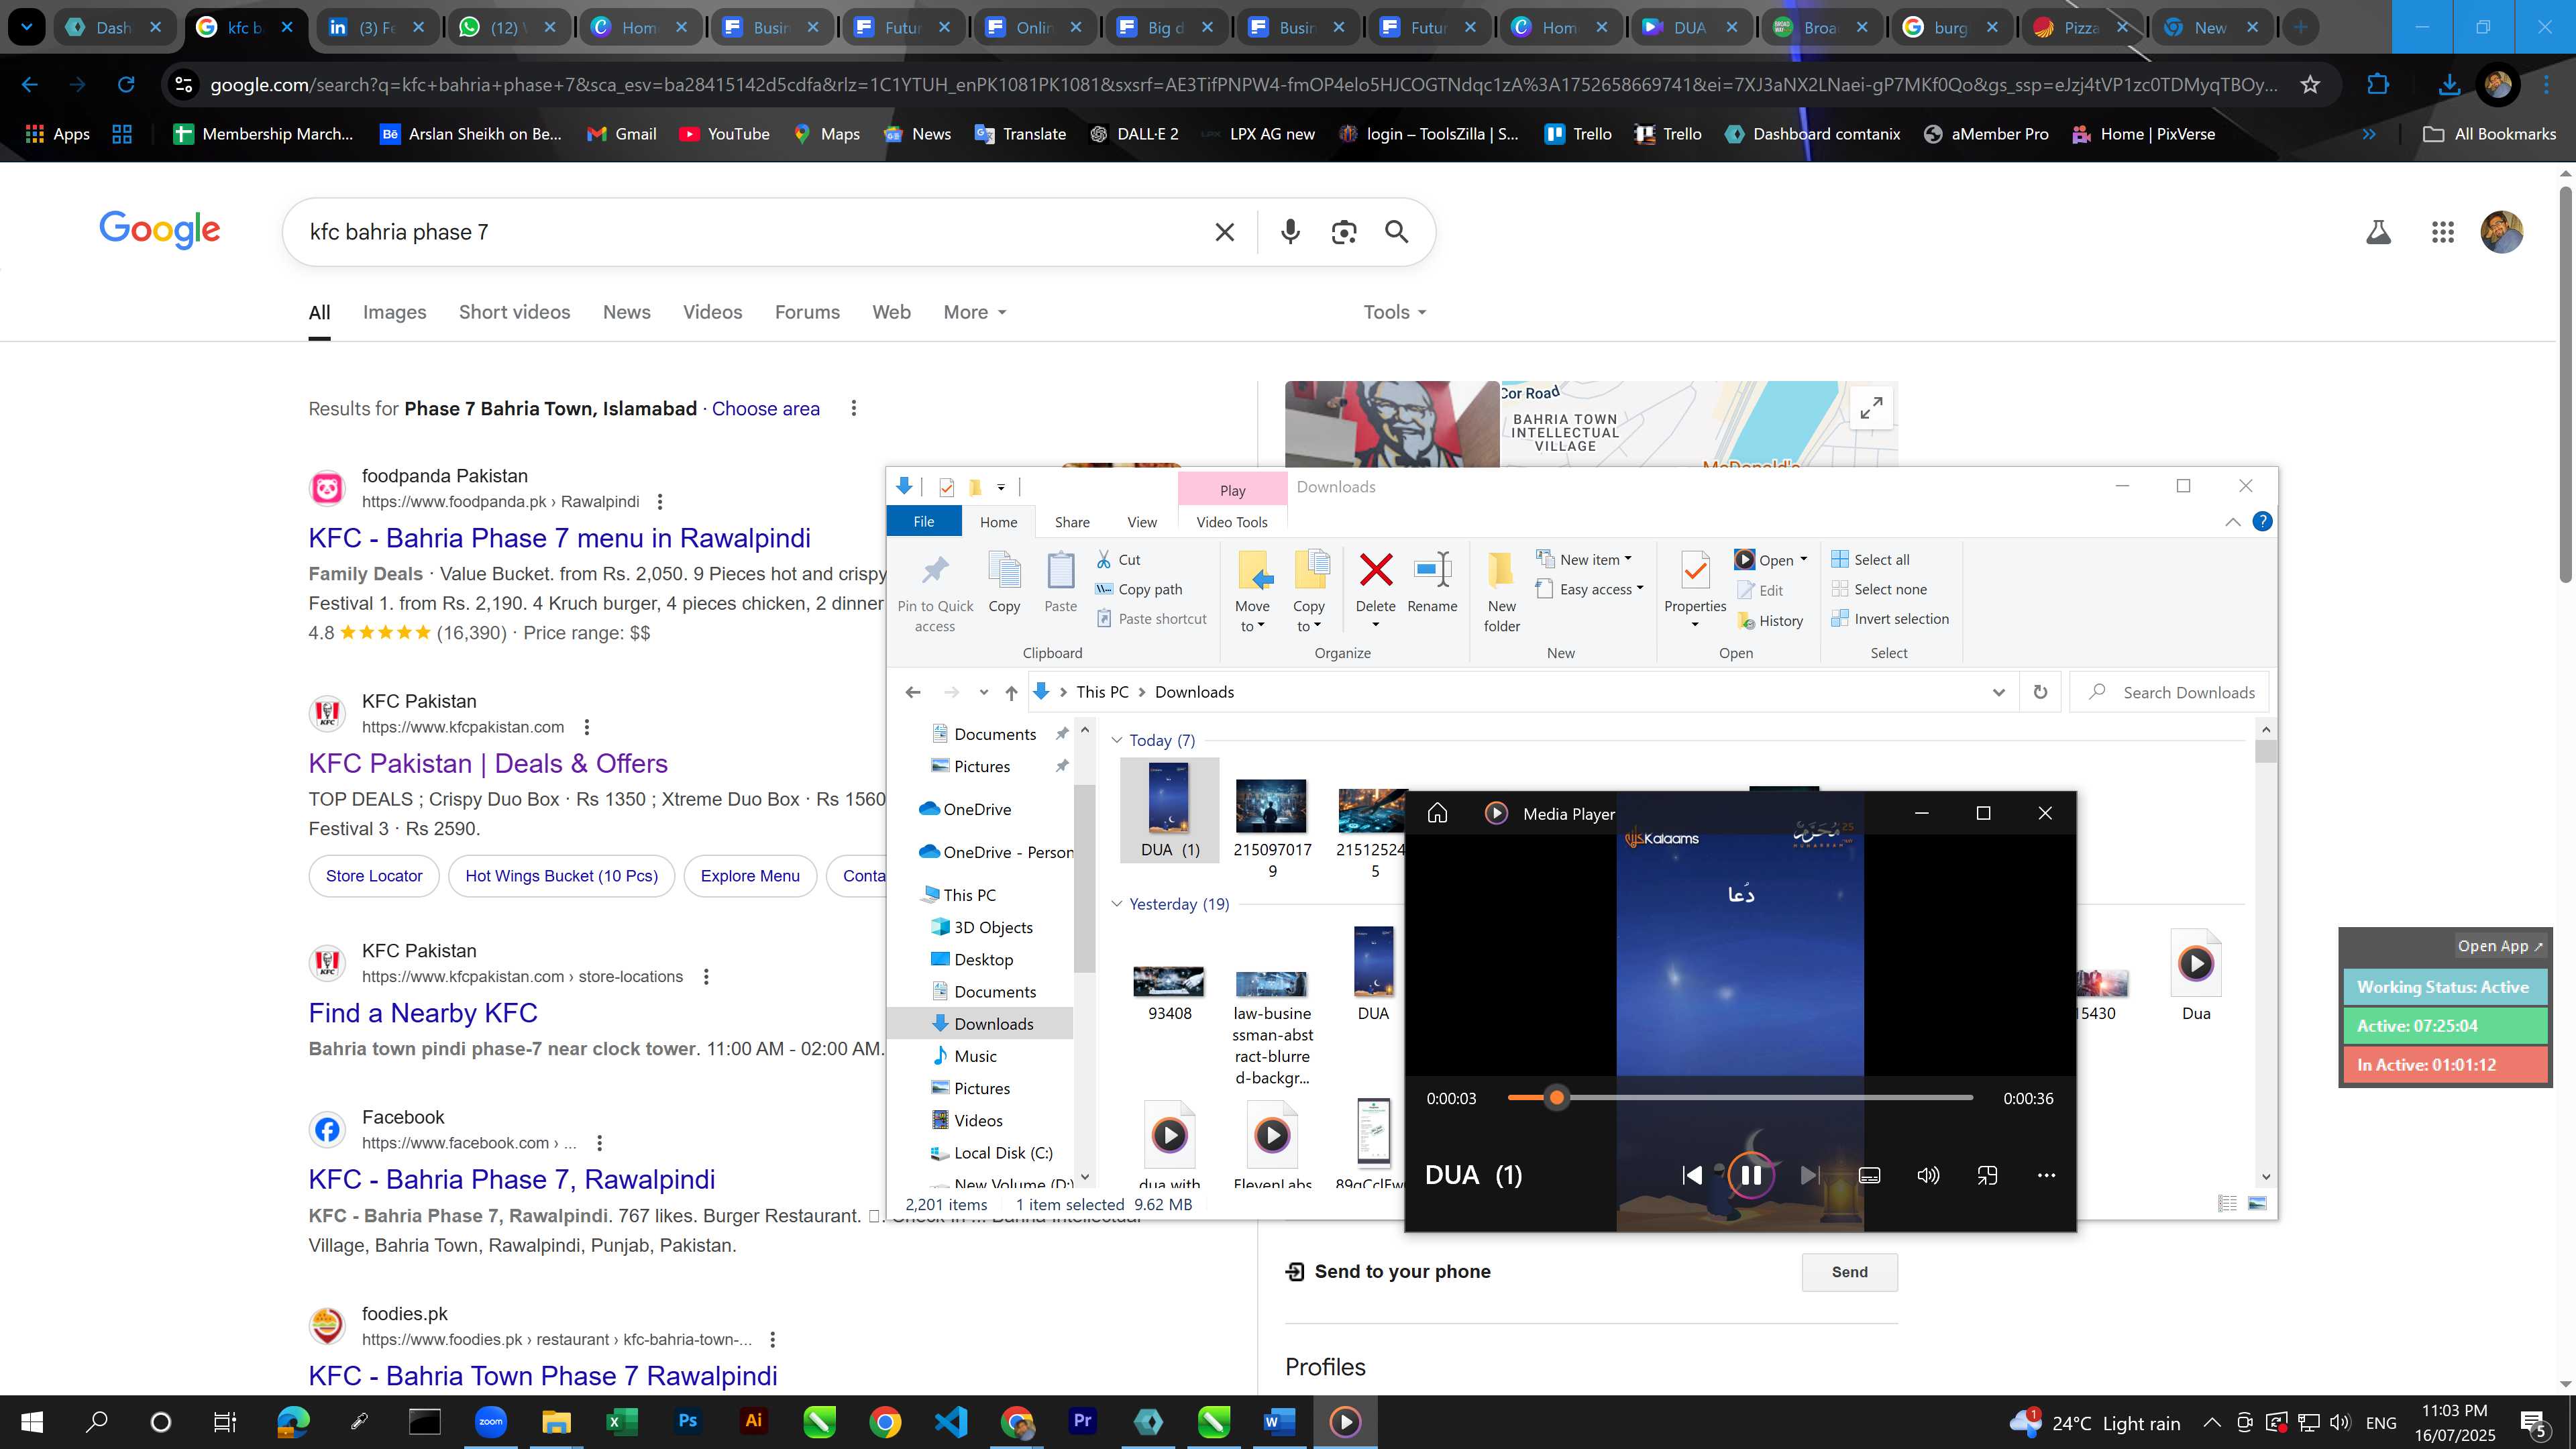2576x1449 pixels.
Task: Collapse the Today (7) group
Action: (x=1117, y=741)
